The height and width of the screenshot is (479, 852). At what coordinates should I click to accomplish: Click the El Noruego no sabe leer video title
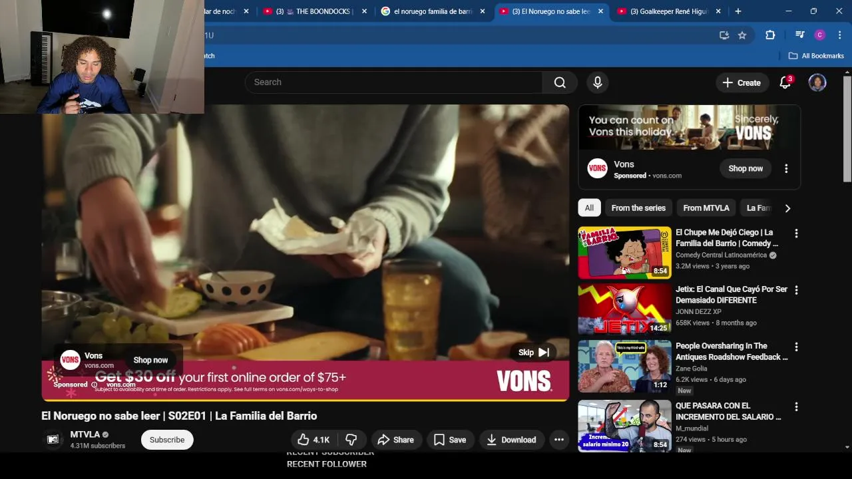coord(179,416)
